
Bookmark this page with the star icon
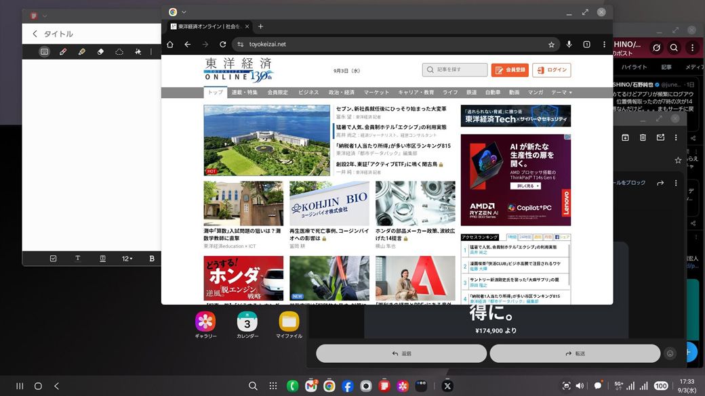tap(551, 45)
